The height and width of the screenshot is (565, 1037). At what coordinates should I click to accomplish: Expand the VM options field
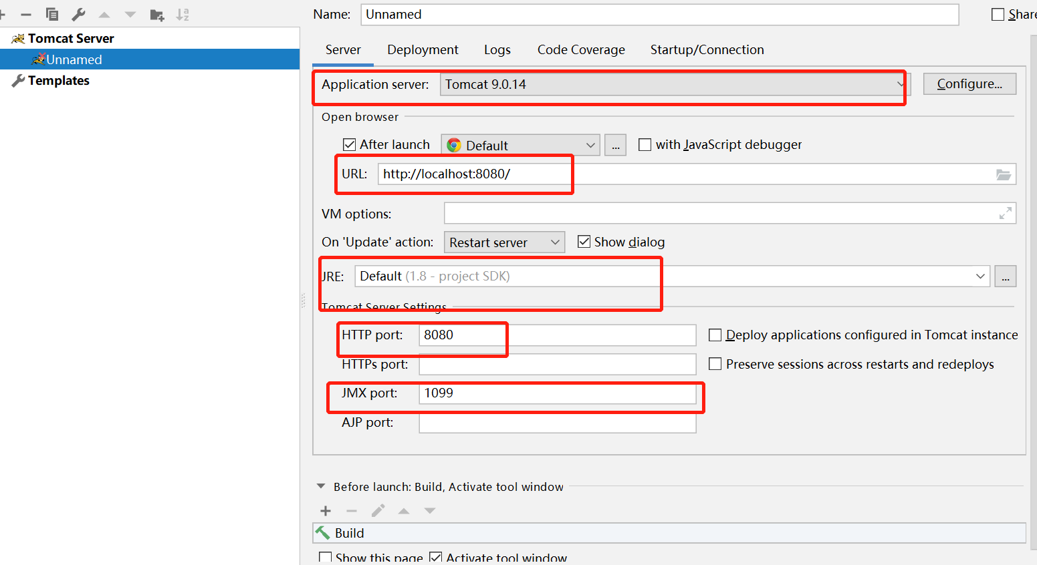tap(1005, 214)
